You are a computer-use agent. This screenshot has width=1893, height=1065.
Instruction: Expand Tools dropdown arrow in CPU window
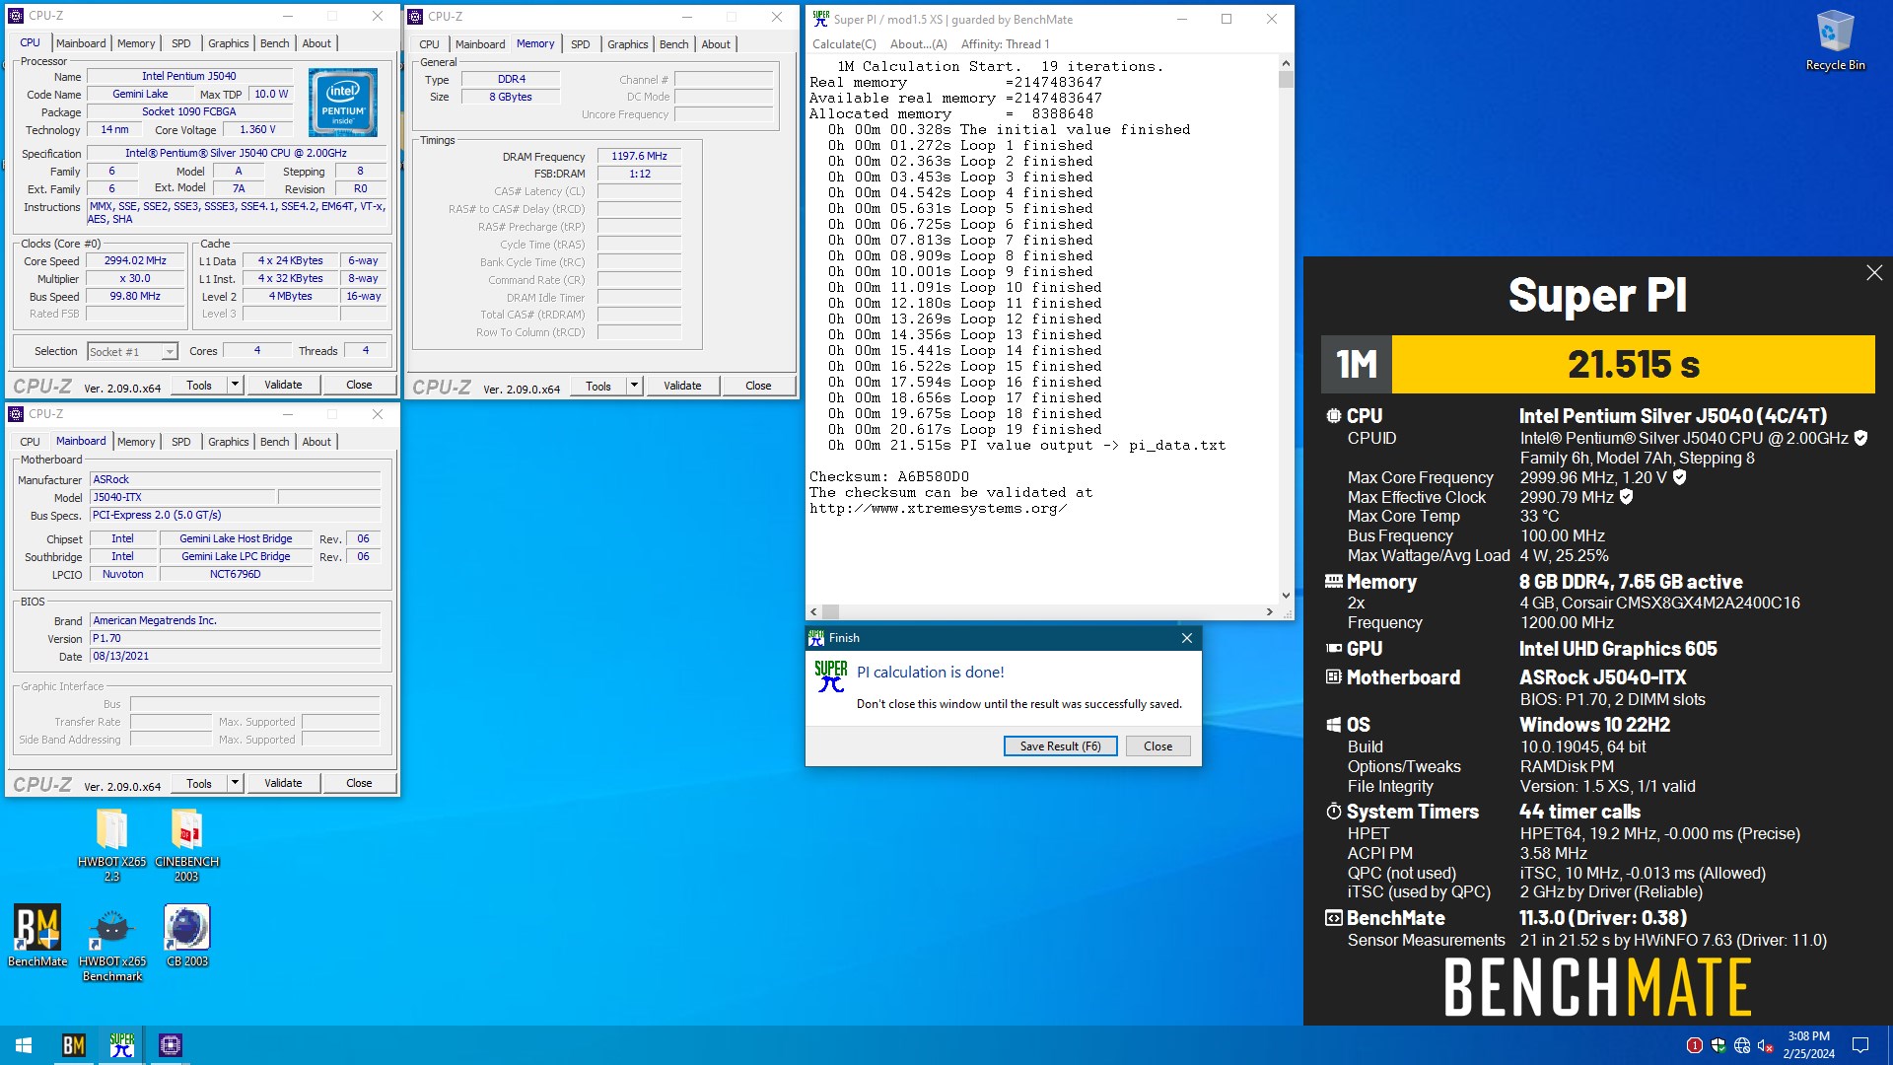click(x=235, y=385)
